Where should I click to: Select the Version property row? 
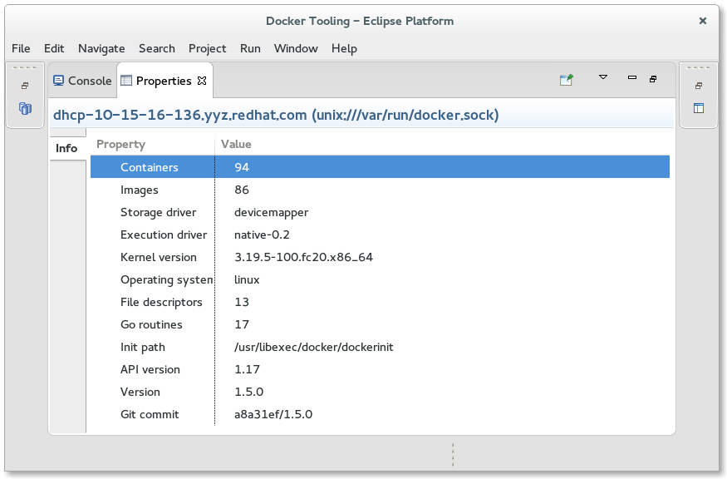point(380,392)
